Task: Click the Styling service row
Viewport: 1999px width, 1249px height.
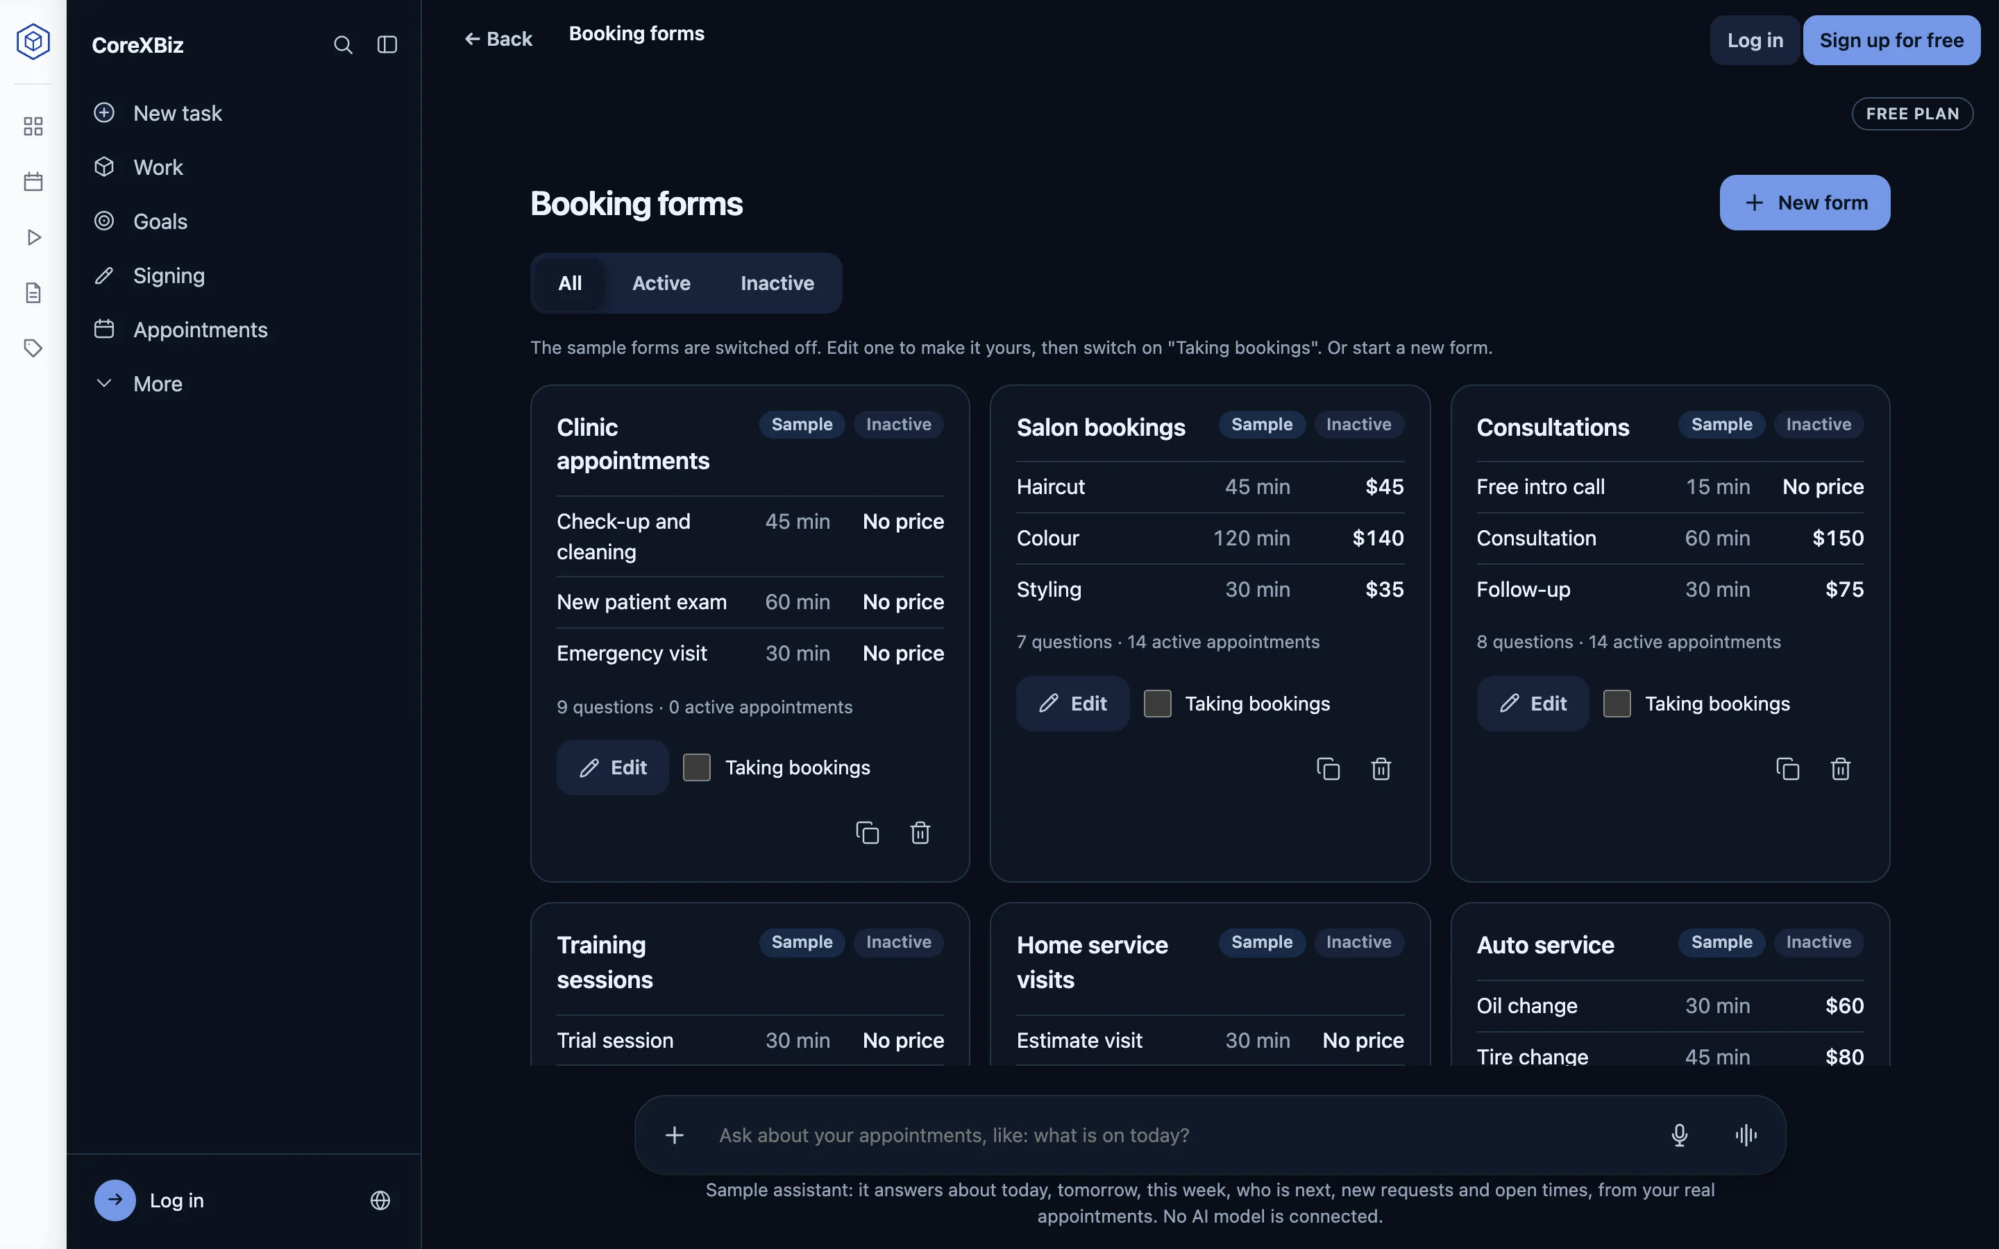Action: [x=1210, y=589]
